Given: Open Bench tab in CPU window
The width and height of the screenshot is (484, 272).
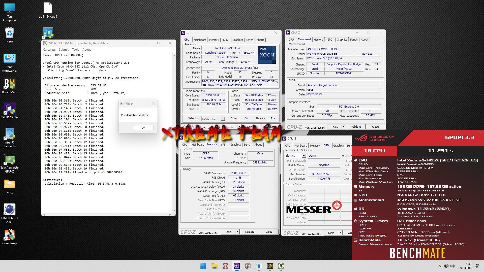Looking at the screenshot, I should 249,40.
